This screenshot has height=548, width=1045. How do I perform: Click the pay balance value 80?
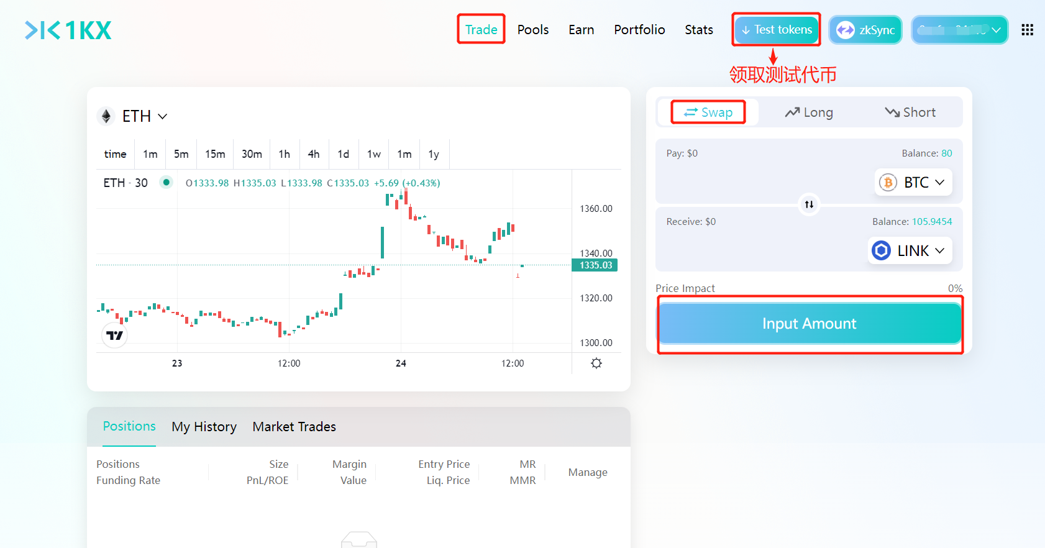point(946,153)
